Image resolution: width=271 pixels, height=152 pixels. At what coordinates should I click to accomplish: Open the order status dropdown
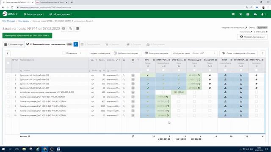[x=262, y=27]
